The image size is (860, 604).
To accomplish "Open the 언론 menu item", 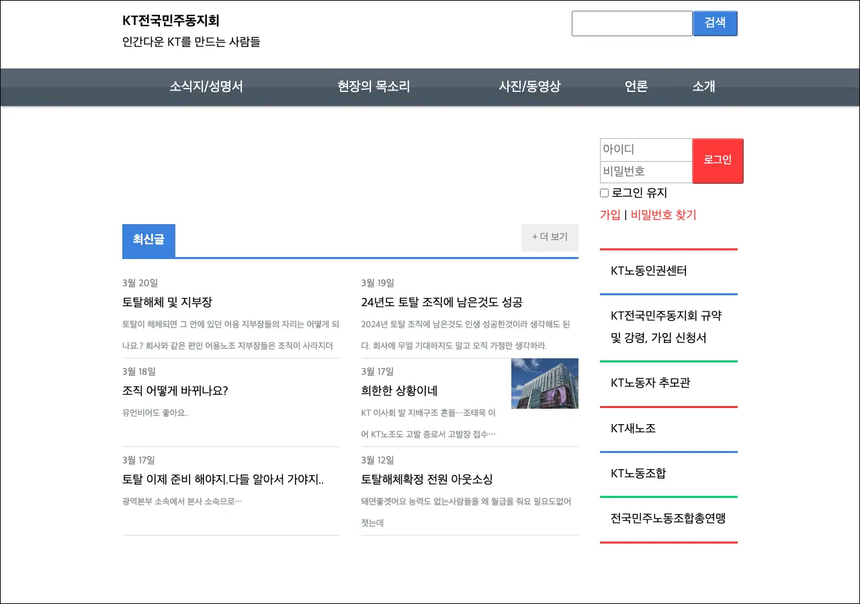I will coord(636,87).
